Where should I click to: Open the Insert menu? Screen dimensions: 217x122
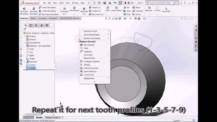click(61, 3)
